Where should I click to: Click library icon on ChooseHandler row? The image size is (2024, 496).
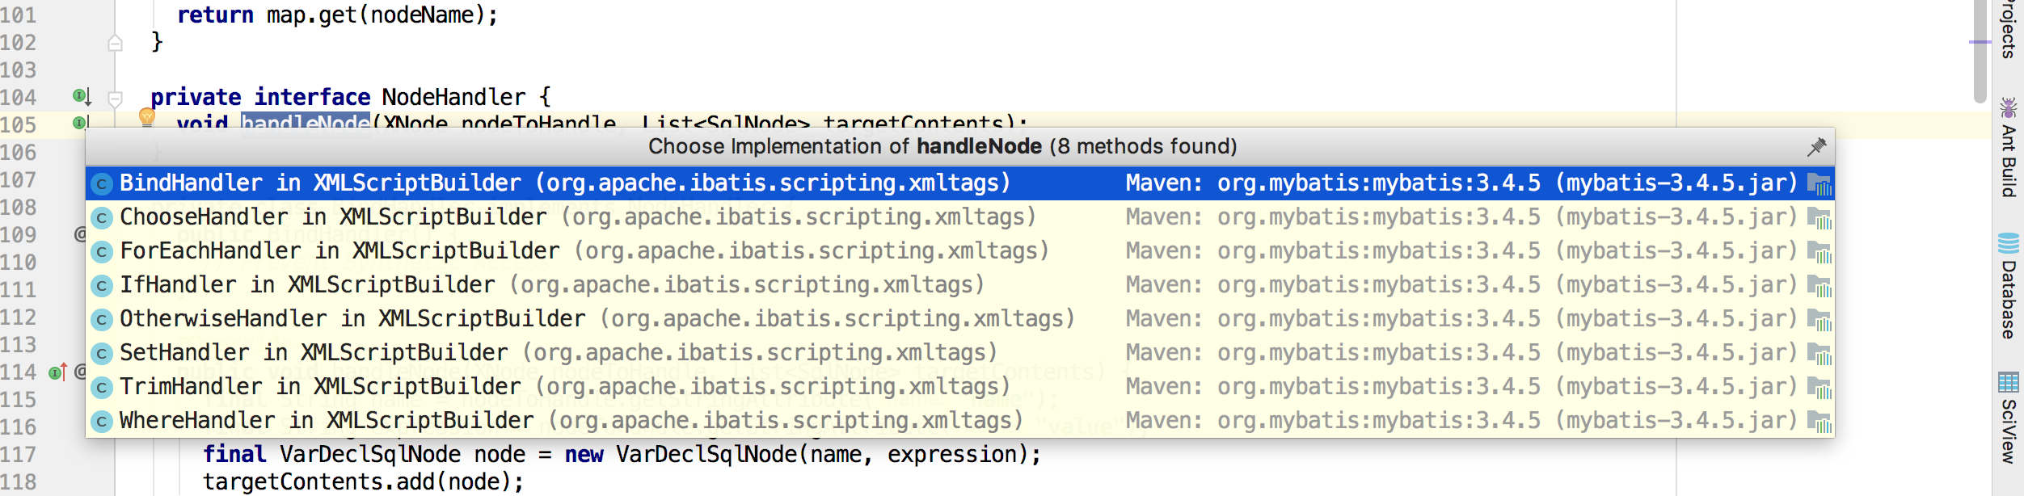pyautogui.click(x=1819, y=218)
